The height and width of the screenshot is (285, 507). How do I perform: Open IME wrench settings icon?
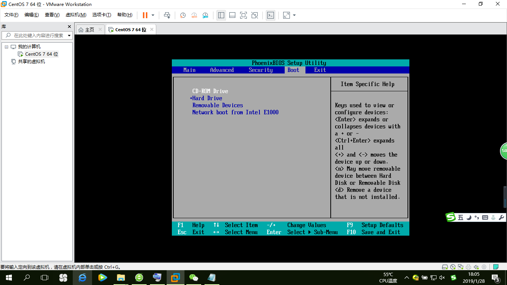pos(501,217)
